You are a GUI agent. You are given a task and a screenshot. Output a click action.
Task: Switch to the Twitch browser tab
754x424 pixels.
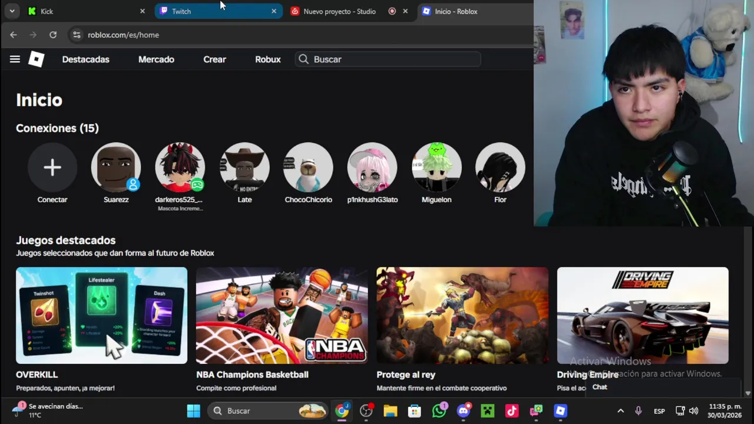pos(218,11)
